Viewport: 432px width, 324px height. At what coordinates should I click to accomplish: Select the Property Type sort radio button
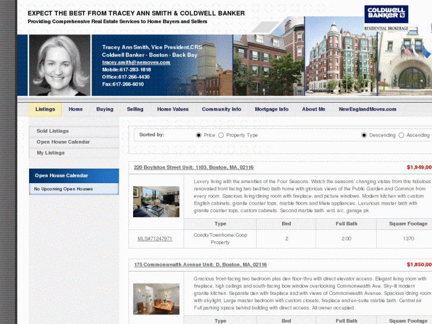[x=221, y=135]
